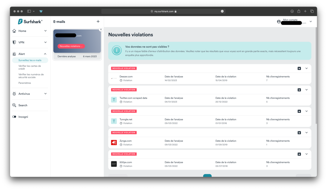Toggle the Safari sidebar
This screenshot has height=190, width=327.
[29, 11]
